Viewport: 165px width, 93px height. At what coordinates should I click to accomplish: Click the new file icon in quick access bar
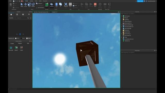coord(14,1)
